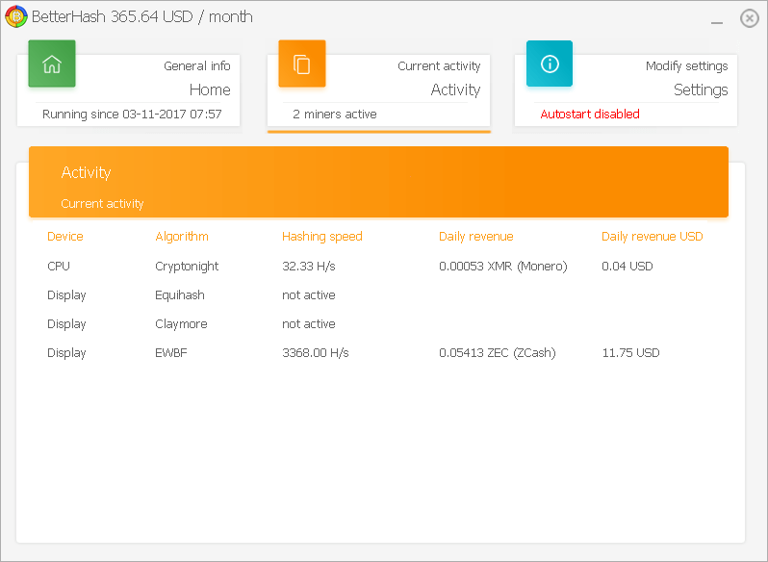Select the Claymore algorithm row
The height and width of the screenshot is (562, 768).
[181, 323]
